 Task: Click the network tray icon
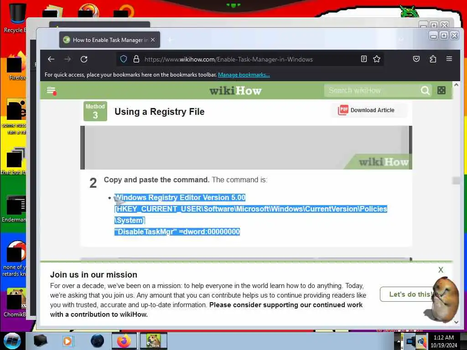[x=411, y=341]
